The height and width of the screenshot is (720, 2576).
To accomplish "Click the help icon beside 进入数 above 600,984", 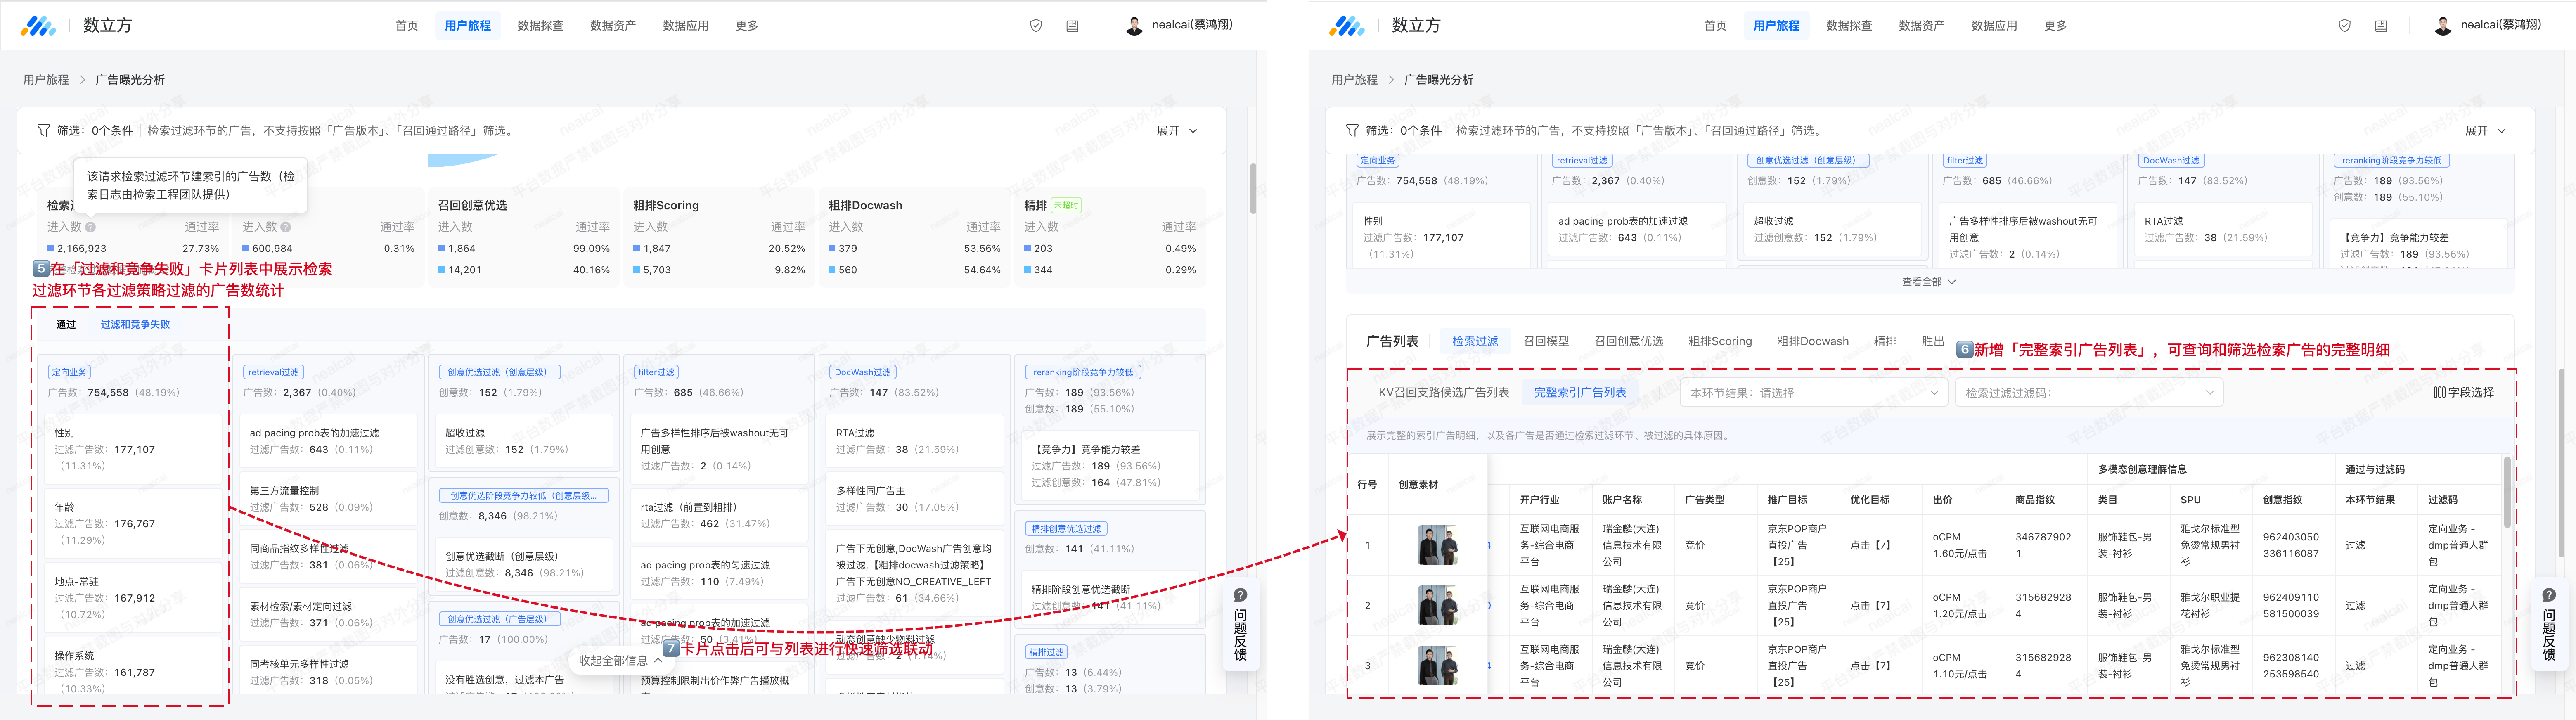I will click(x=286, y=227).
